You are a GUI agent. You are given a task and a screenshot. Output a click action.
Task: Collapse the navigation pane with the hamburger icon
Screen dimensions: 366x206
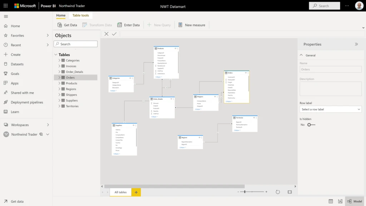click(6, 16)
